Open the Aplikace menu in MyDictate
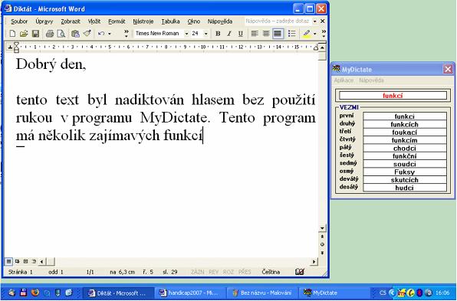 point(344,80)
